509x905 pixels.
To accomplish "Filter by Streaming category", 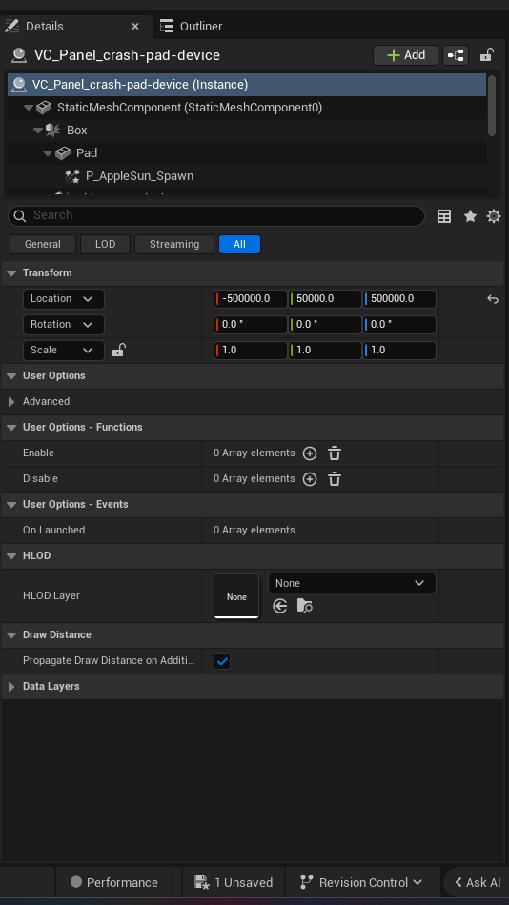I will (174, 244).
